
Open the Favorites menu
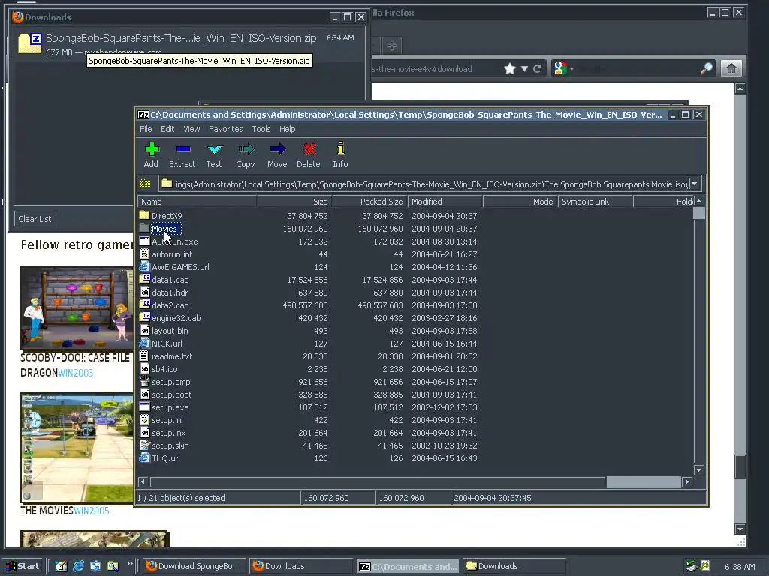coord(225,129)
